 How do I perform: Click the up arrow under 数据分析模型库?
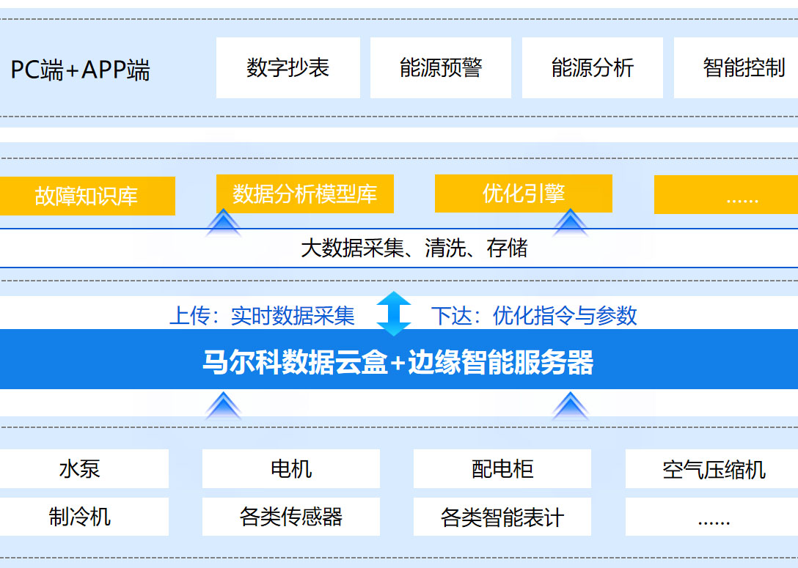[223, 223]
